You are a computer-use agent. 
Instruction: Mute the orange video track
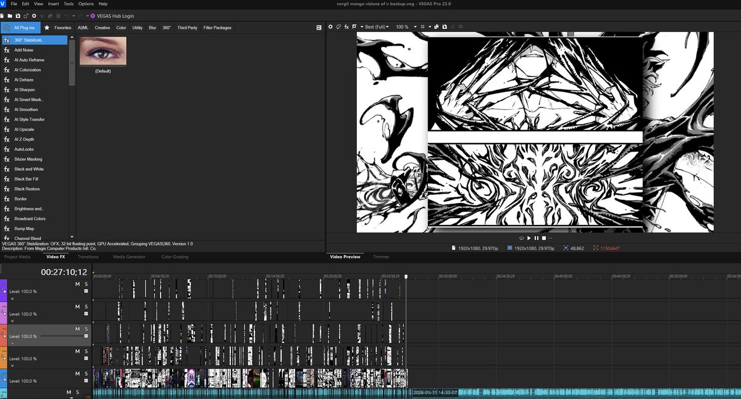[77, 351]
